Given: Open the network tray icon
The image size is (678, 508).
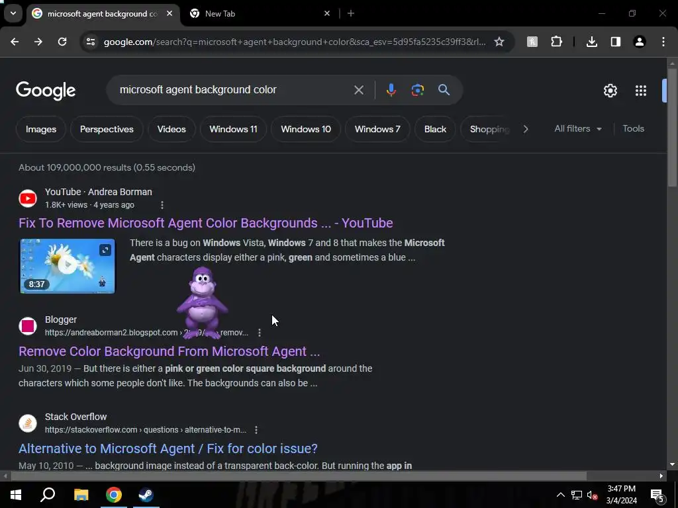Looking at the screenshot, I should click(x=577, y=495).
